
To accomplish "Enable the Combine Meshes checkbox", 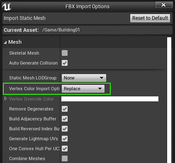I will (65, 158).
